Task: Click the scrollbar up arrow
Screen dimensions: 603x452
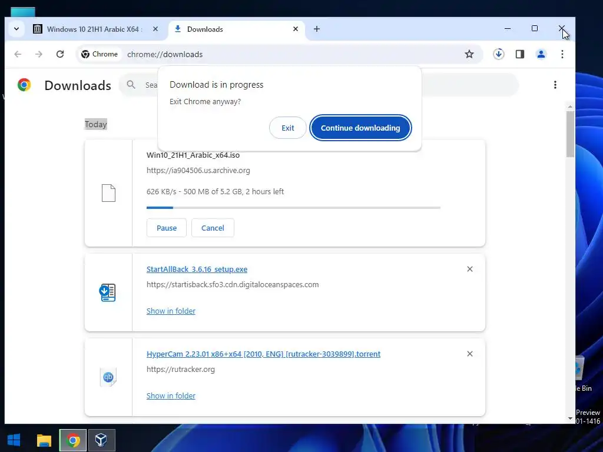Action: [x=570, y=107]
